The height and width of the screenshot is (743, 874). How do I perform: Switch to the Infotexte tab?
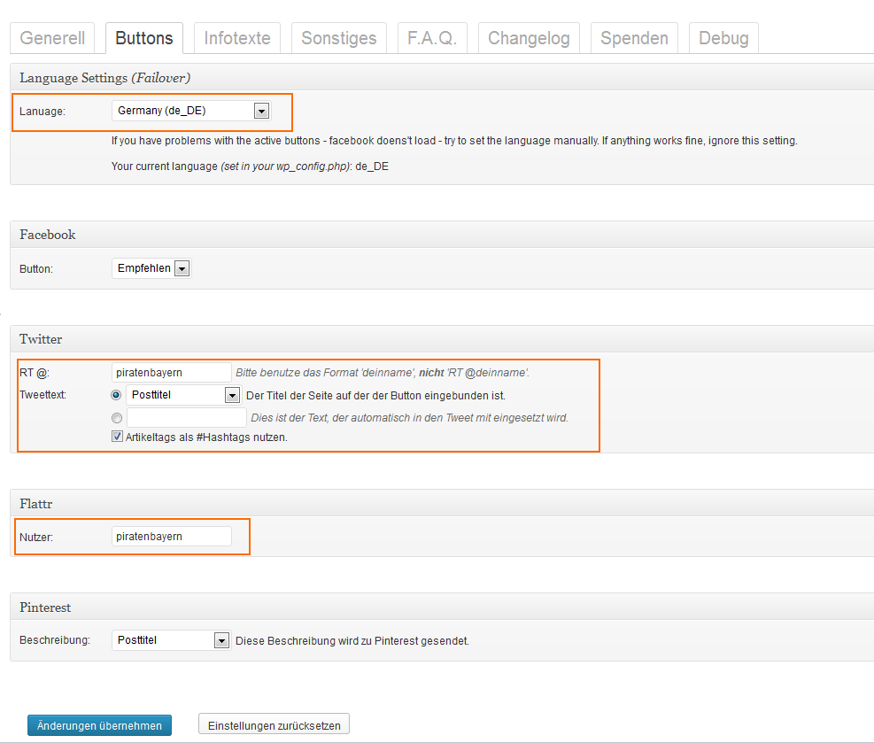point(237,38)
